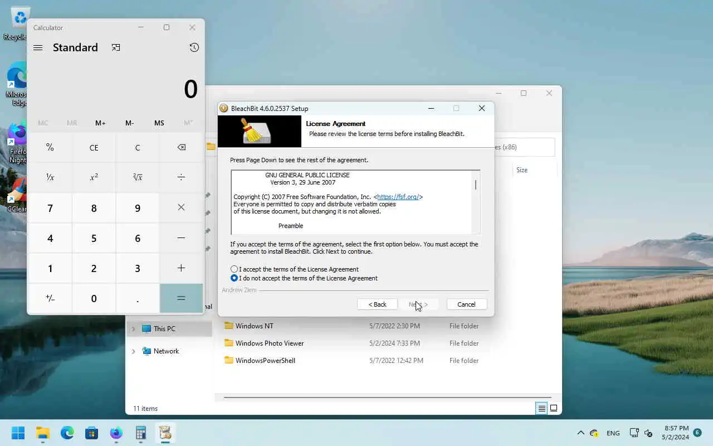Click Calculator digit 3 key
The height and width of the screenshot is (446, 713).
coord(138,268)
